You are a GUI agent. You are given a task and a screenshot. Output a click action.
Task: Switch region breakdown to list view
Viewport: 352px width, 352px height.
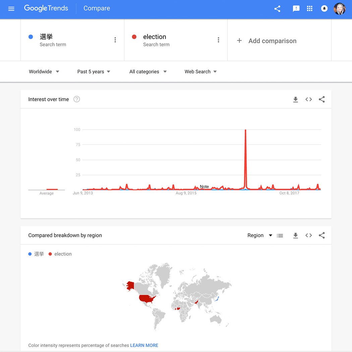(280, 235)
